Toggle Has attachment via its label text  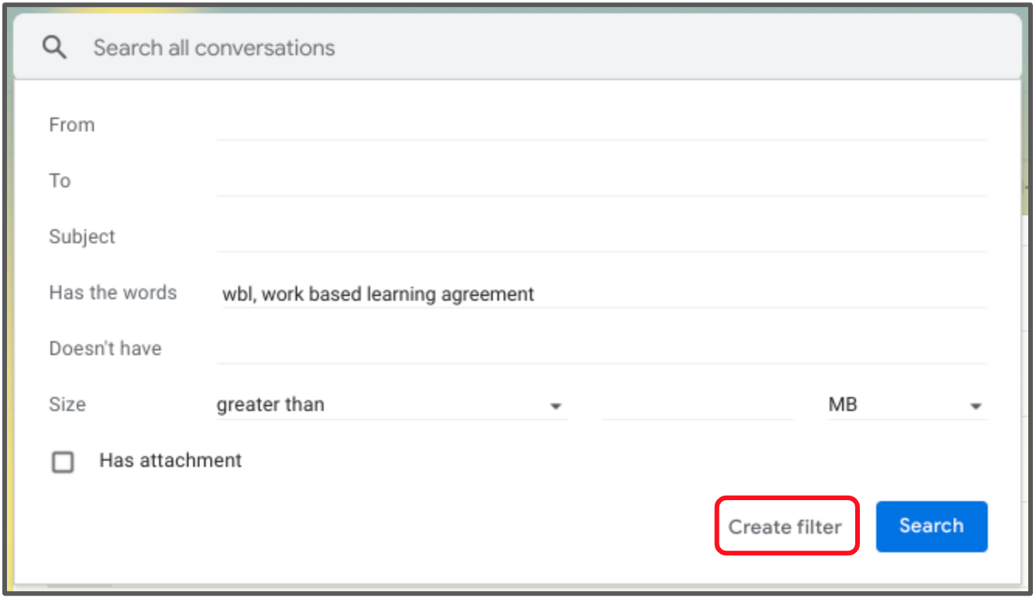tap(170, 461)
